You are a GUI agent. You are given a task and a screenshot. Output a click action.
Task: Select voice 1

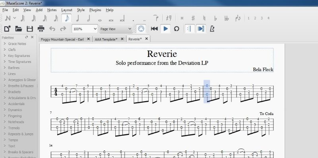pos(248,18)
